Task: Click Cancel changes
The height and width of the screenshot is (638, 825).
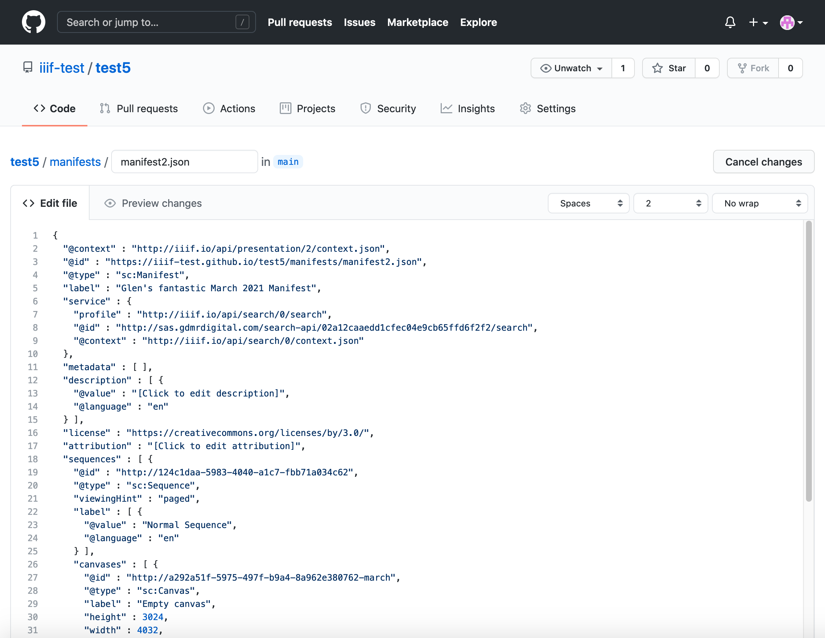Action: (764, 162)
